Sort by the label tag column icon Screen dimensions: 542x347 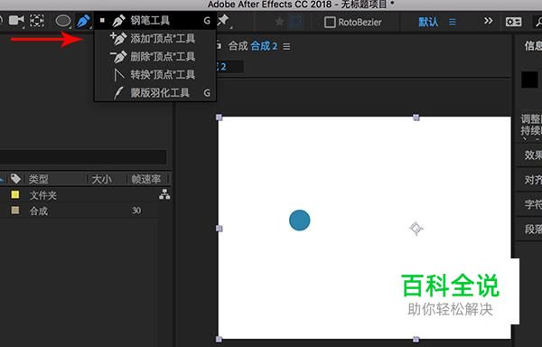pos(15,179)
